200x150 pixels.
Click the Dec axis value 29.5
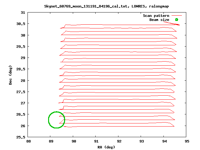pyautogui.click(x=21, y=47)
